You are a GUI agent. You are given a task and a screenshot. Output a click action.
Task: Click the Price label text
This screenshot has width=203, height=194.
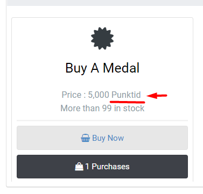click(72, 95)
